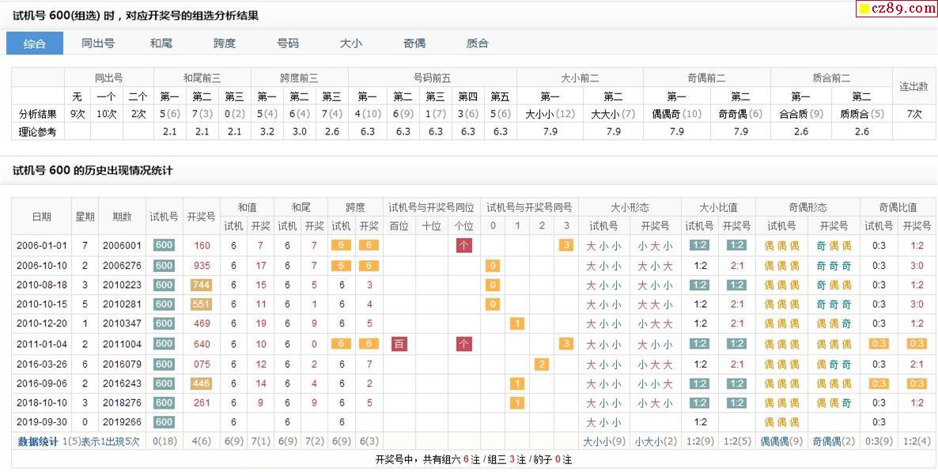Click the 0(18) statistics cell
This screenshot has height=472, width=938.
click(x=164, y=442)
